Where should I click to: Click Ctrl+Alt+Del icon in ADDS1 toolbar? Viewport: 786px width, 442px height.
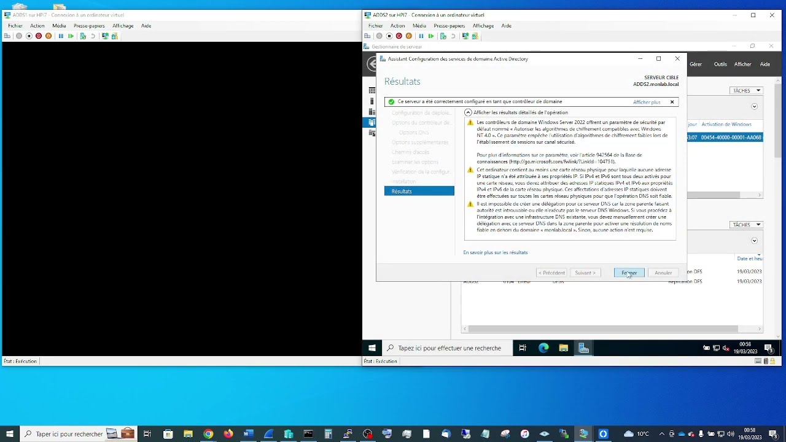7,36
